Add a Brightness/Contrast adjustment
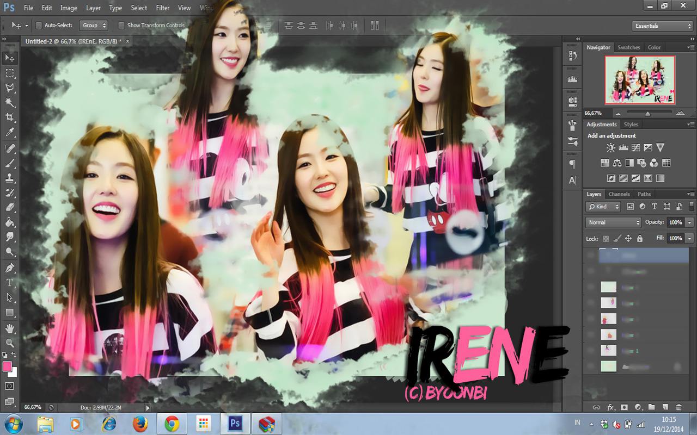697x435 pixels. (611, 147)
